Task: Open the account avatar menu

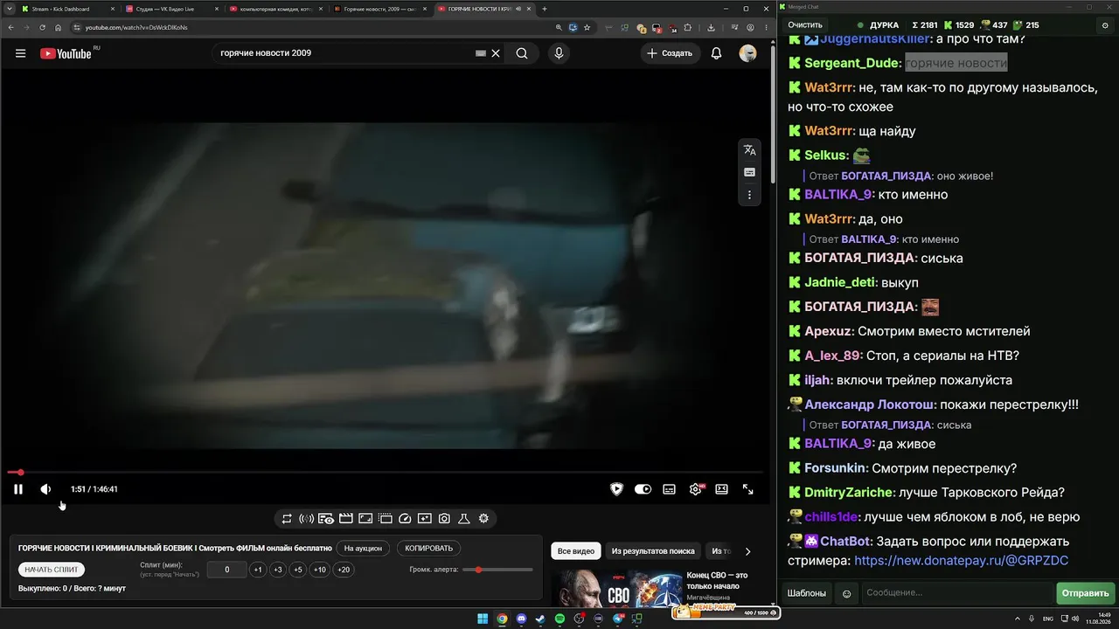Action: click(747, 53)
